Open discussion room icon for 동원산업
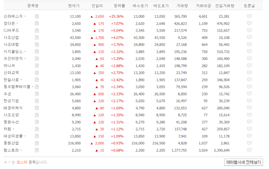Image resolution: width=269 pixels, height=169 pixels. [x=249, y=143]
